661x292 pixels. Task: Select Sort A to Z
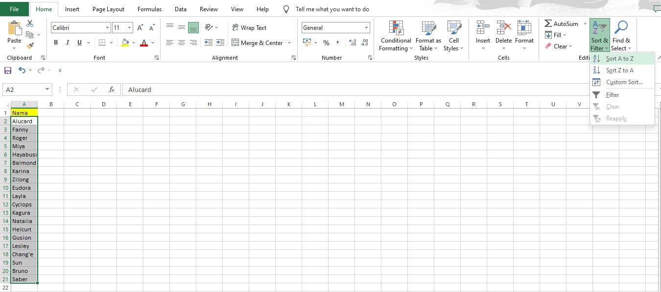point(619,58)
